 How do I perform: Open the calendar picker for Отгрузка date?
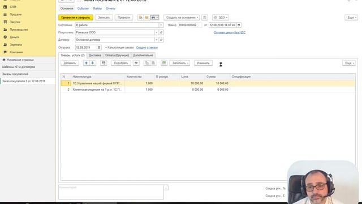(99, 48)
